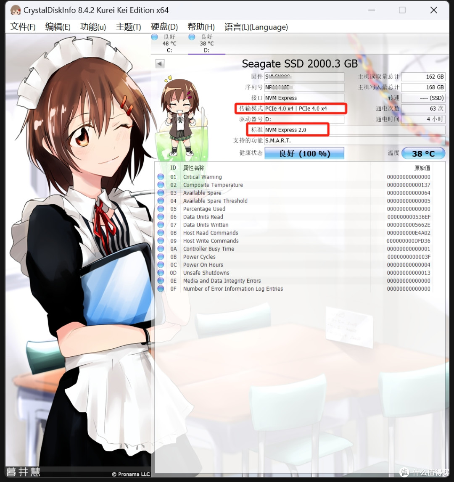This screenshot has width=454, height=482.
Task: Click the 38 °C temperature button
Action: (x=423, y=153)
